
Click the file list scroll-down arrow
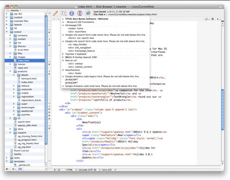tap(46, 165)
